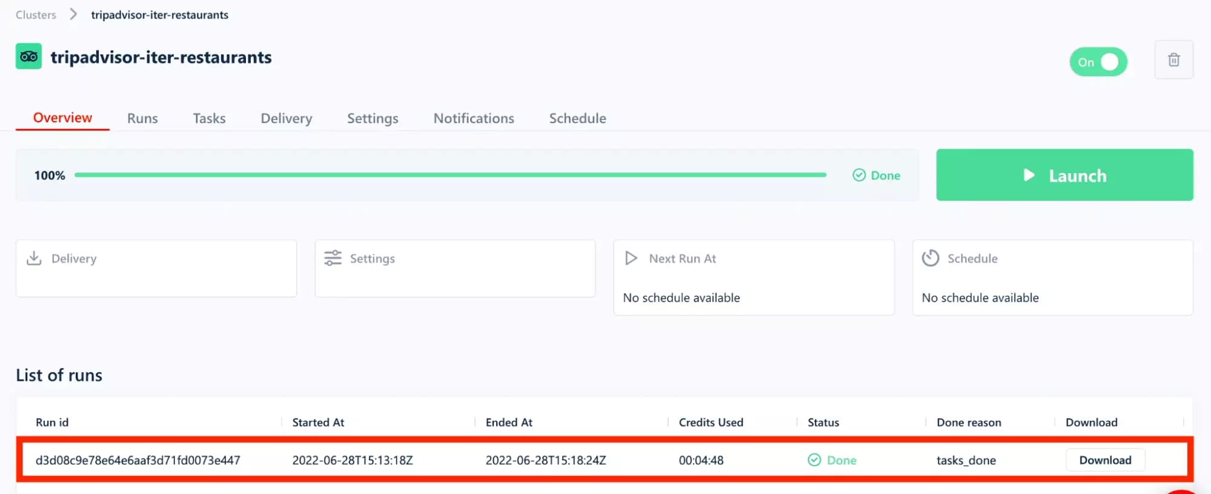
Task: Click the Run id column header
Action: coord(52,423)
